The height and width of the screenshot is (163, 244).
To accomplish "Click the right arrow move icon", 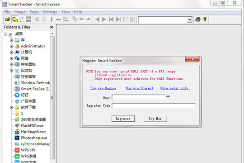I will tap(88, 19).
